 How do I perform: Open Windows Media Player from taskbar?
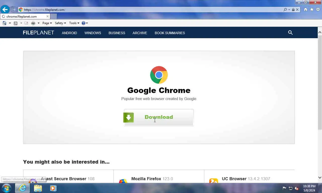click(x=53, y=188)
